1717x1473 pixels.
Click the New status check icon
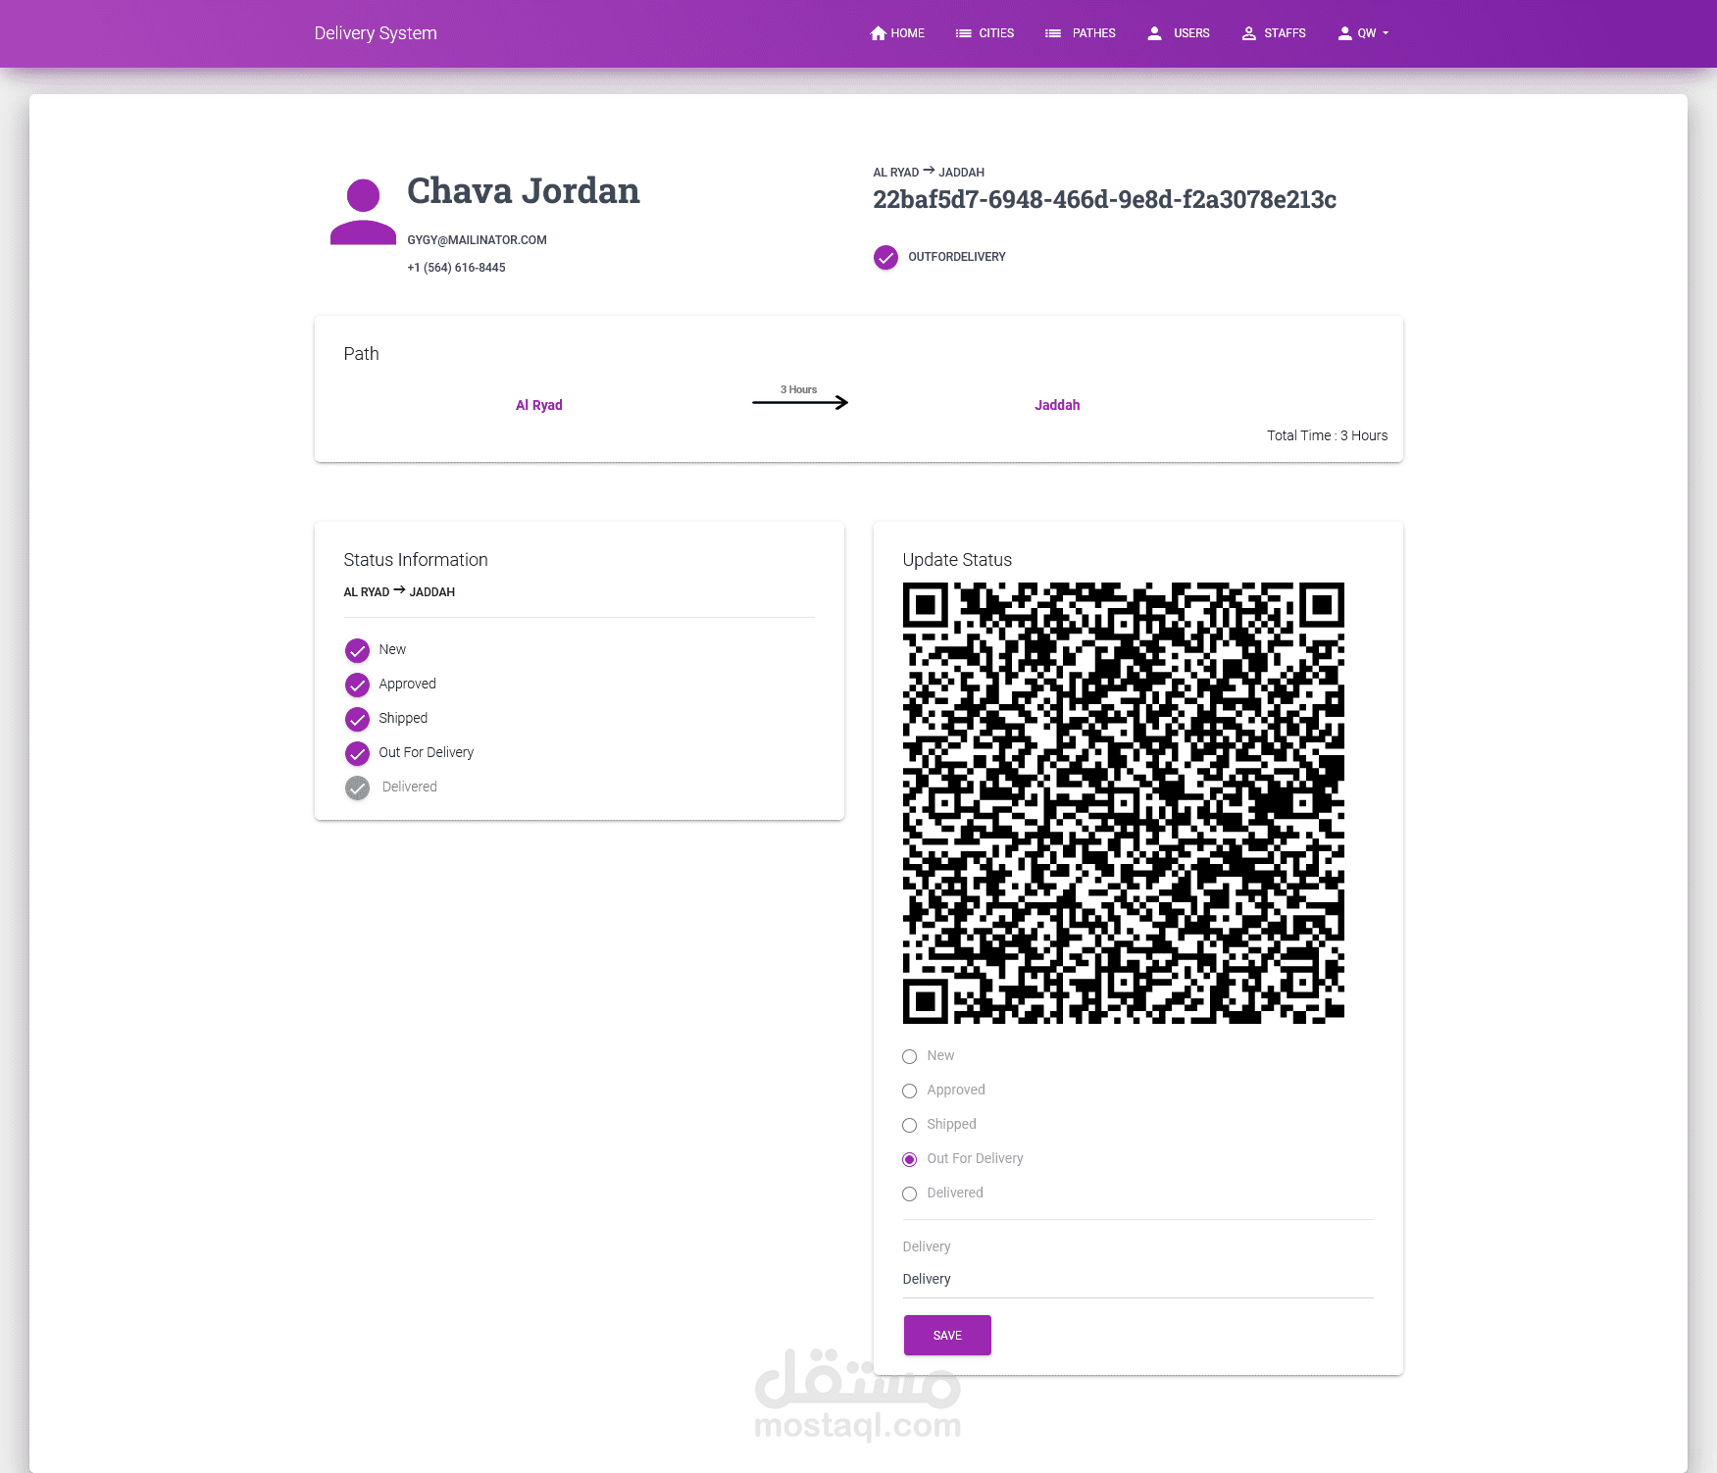point(357,650)
